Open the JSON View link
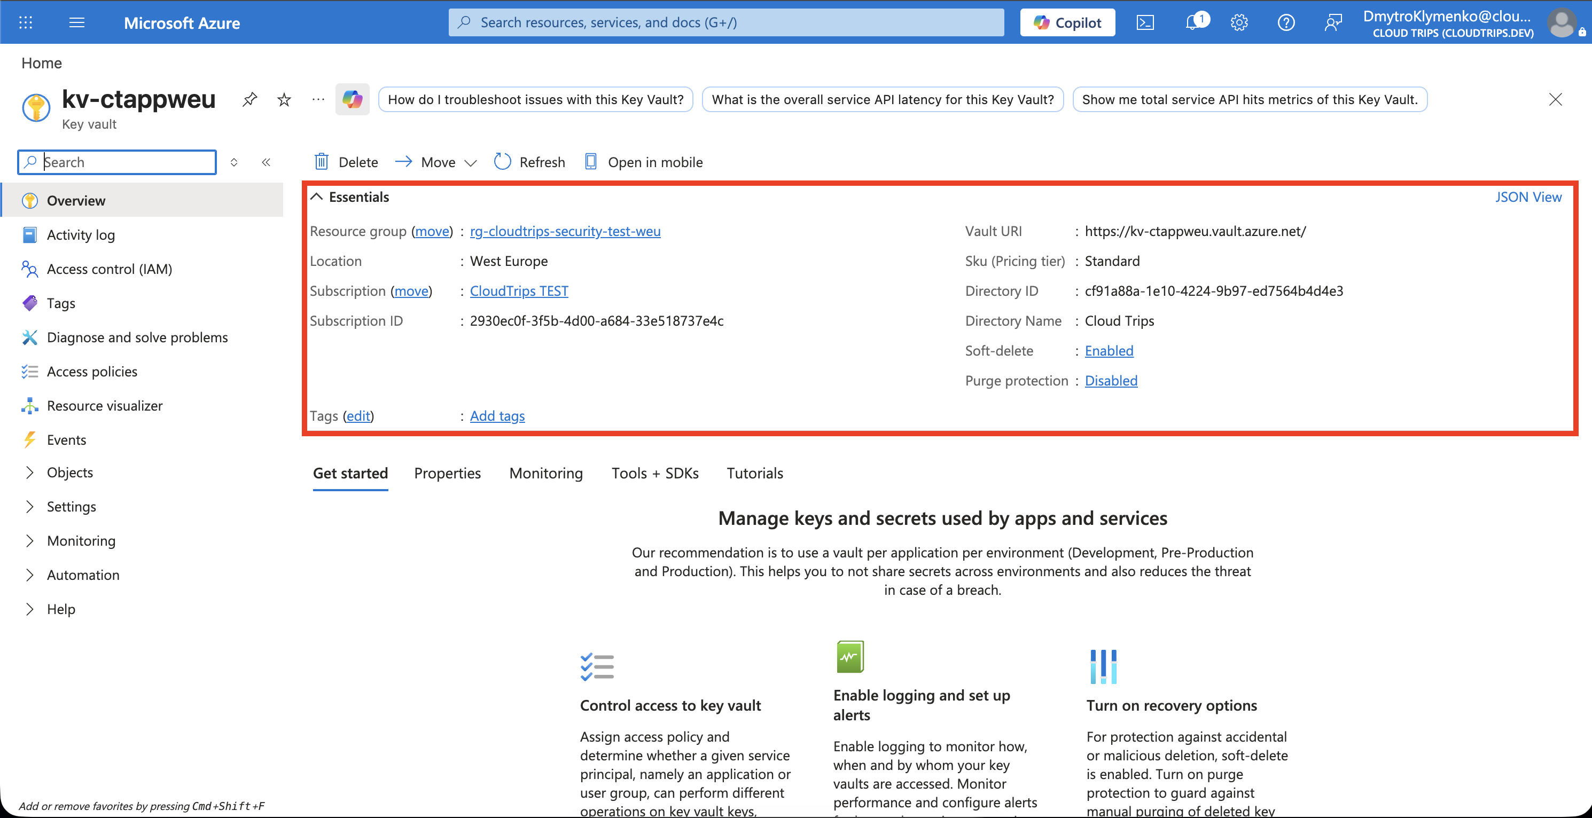Screen dimensions: 1592x818 [x=1528, y=197]
